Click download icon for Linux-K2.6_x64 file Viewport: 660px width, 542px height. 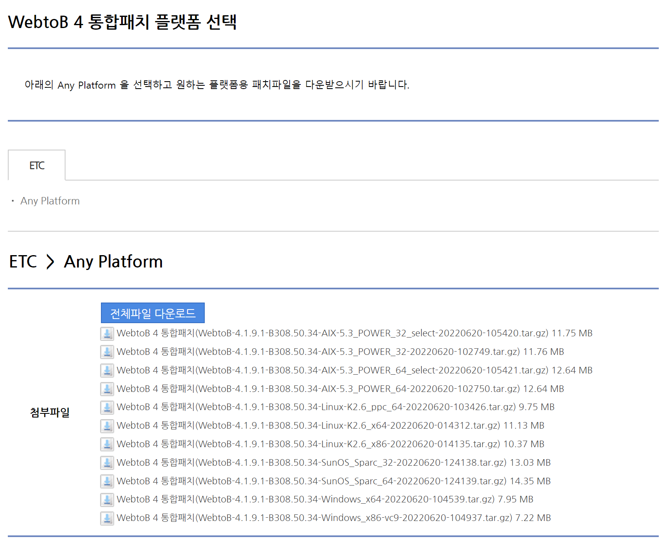[107, 426]
